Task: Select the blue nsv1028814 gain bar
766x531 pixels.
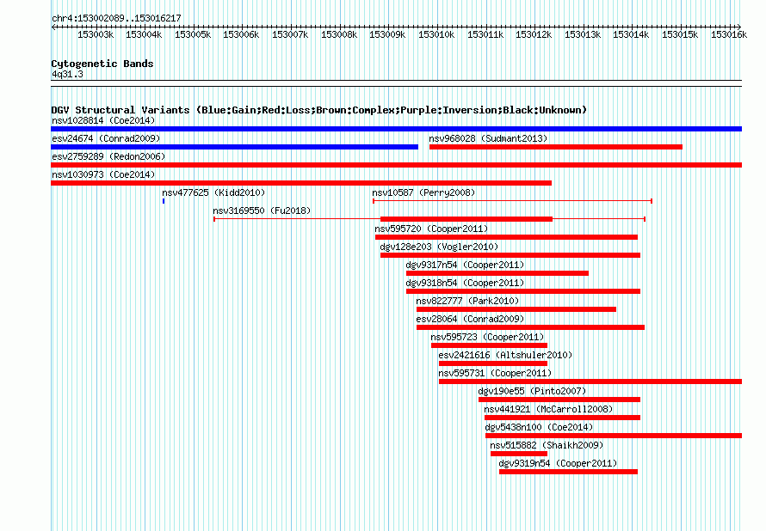Action: pyautogui.click(x=396, y=129)
